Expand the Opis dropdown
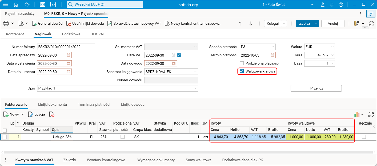The height and width of the screenshot is (166, 377). tap(195, 88)
